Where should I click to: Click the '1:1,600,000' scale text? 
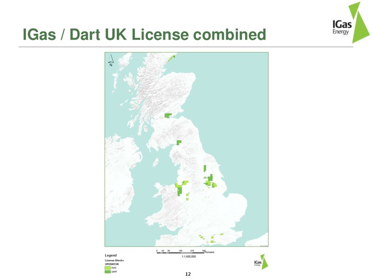[x=189, y=257]
